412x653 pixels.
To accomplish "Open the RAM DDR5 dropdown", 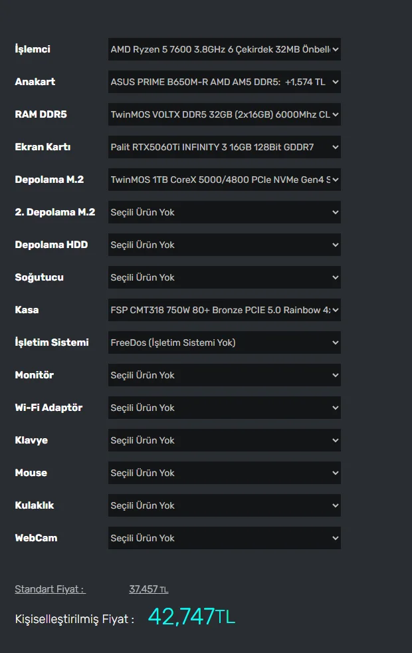I will (225, 114).
